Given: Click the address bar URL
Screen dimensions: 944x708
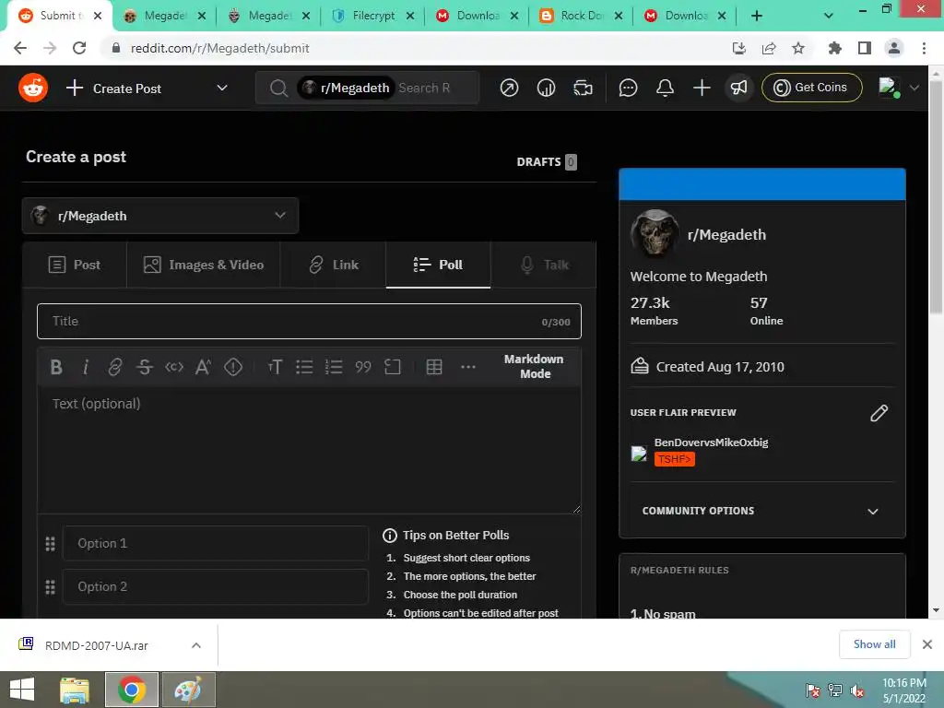Looking at the screenshot, I should [219, 48].
